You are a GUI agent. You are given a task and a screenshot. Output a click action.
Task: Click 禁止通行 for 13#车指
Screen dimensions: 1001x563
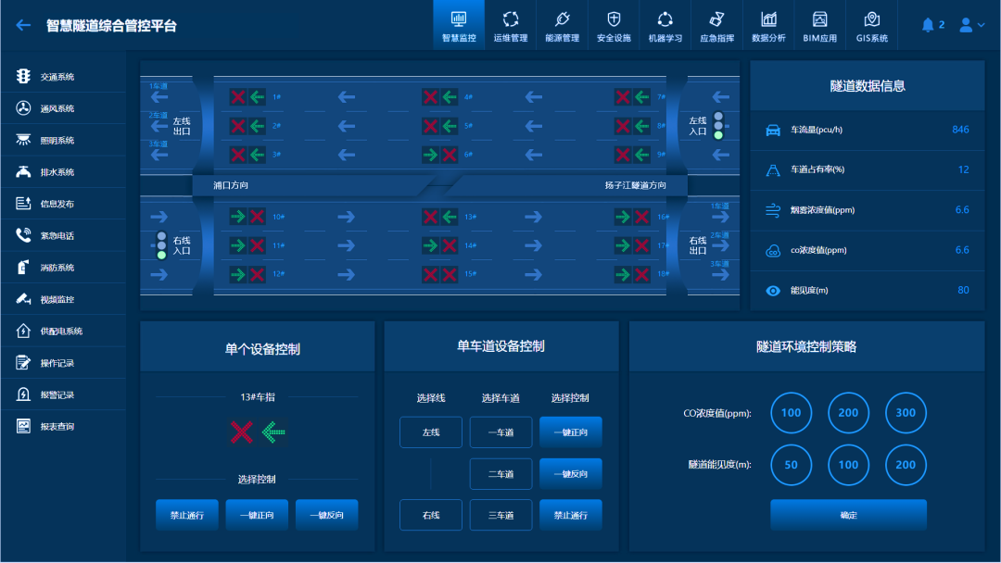coord(186,515)
